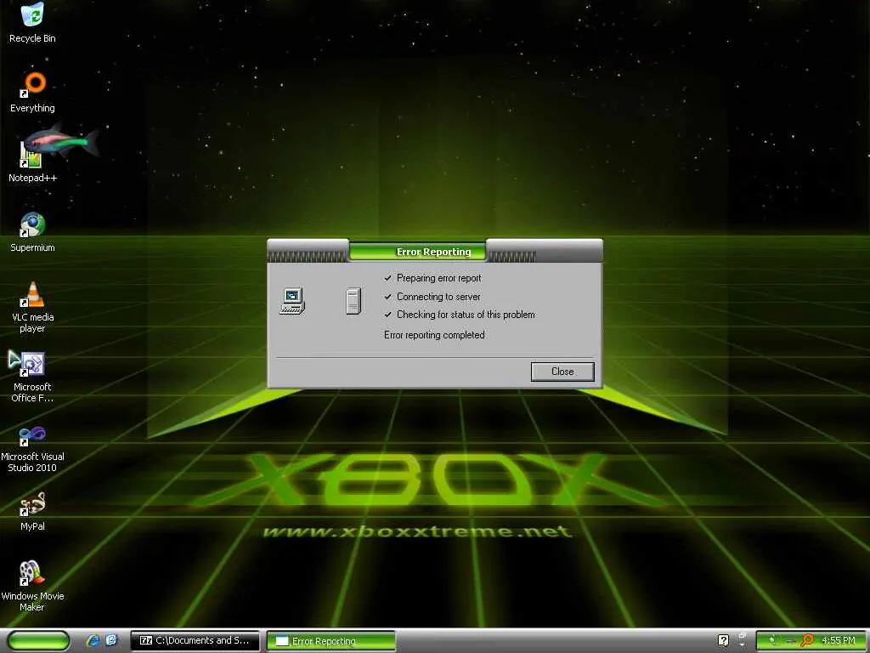Select the VLC media player shortcut
The height and width of the screenshot is (653, 870).
pos(32,308)
